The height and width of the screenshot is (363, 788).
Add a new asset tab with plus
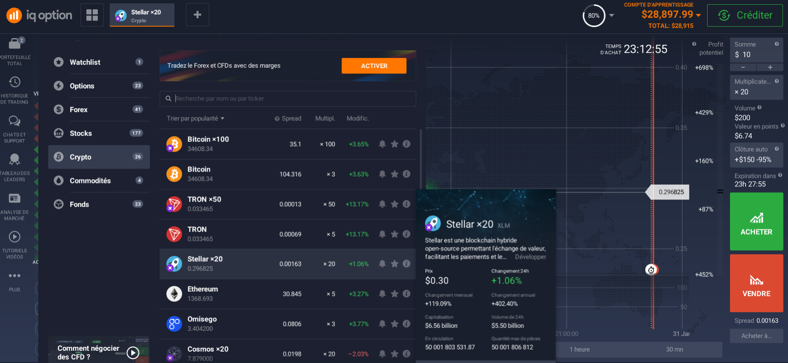point(197,15)
